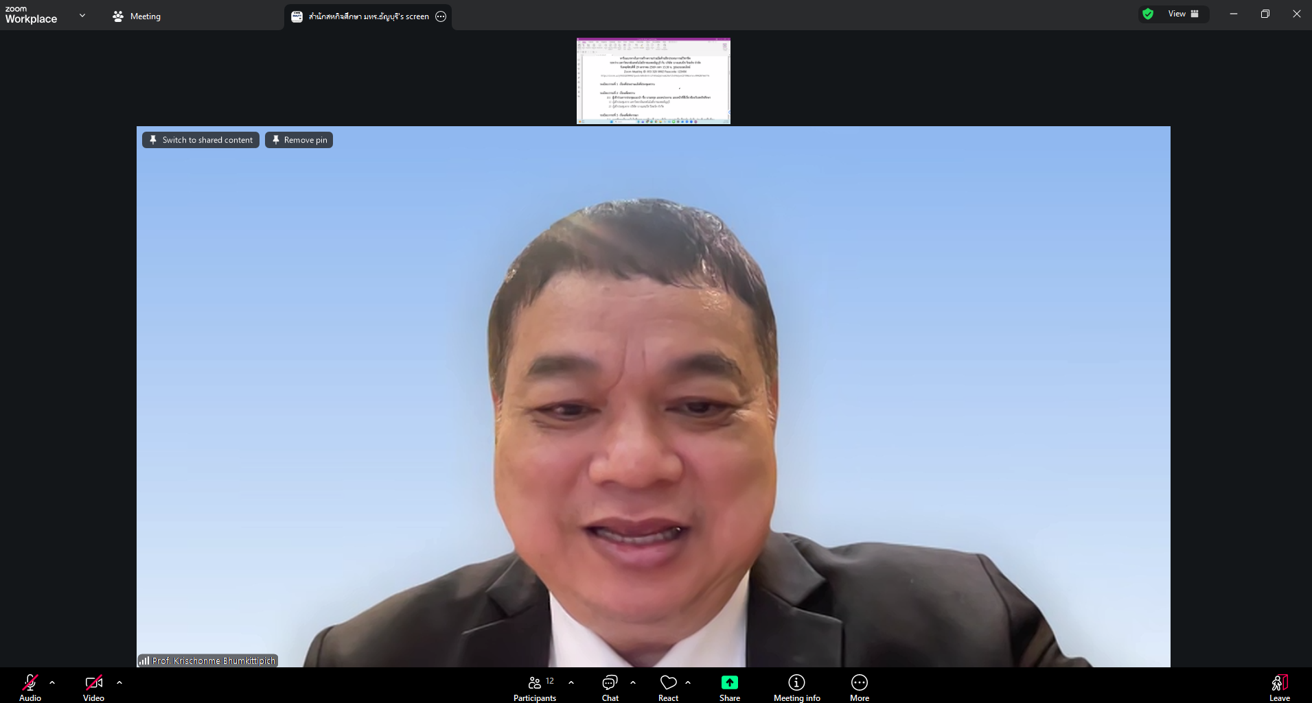Screen dimensions: 1312x703
Task: Expand audio device options chevron
Action: click(52, 682)
